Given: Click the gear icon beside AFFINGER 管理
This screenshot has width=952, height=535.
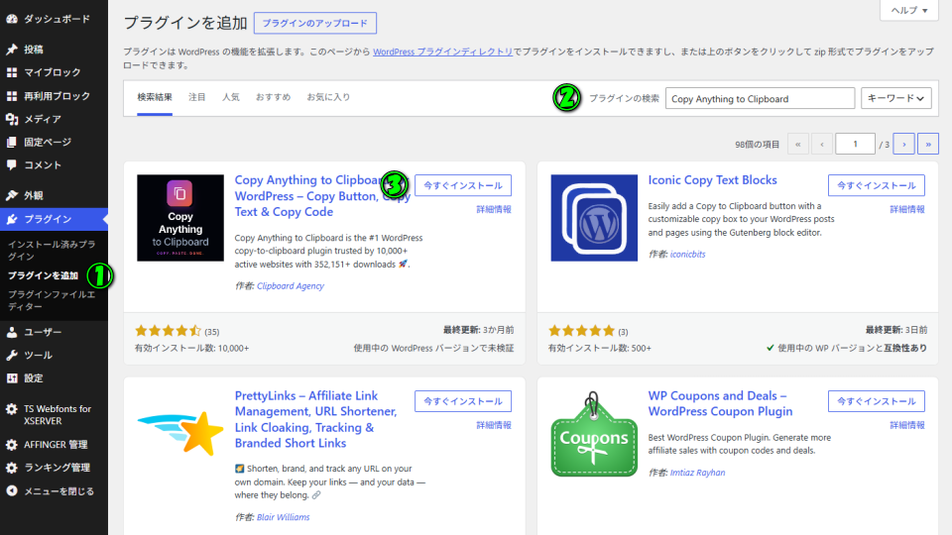Looking at the screenshot, I should pos(12,445).
